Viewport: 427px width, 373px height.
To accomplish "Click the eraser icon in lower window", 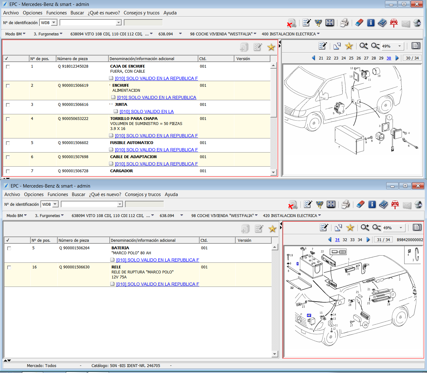I will point(361,204).
